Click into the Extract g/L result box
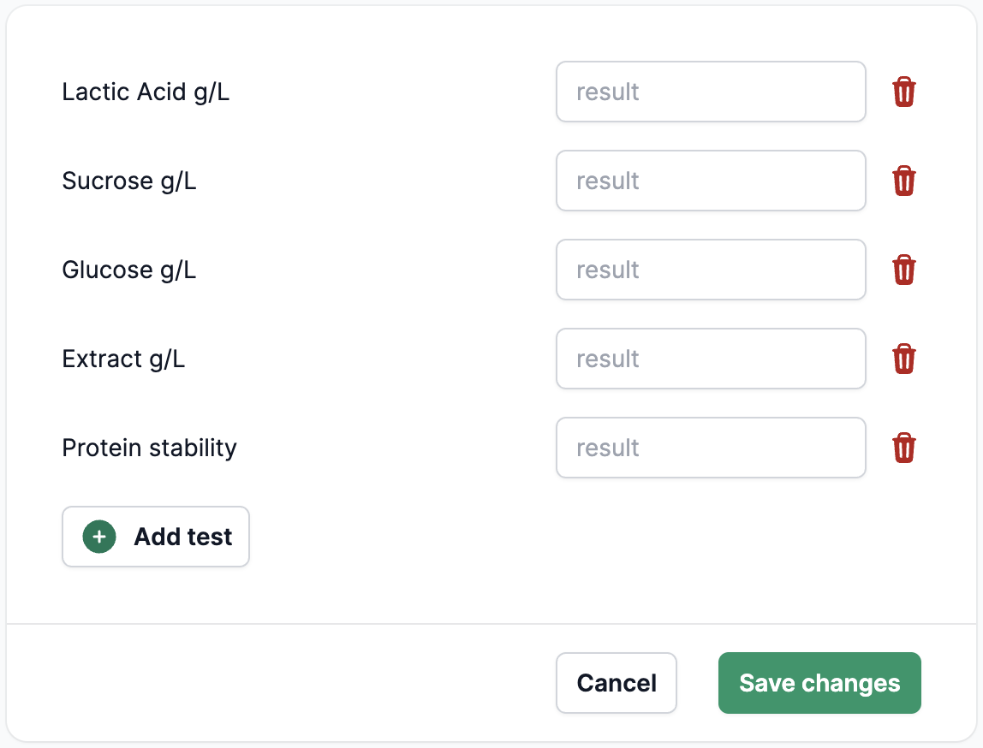Viewport: 983px width, 748px height. click(711, 359)
